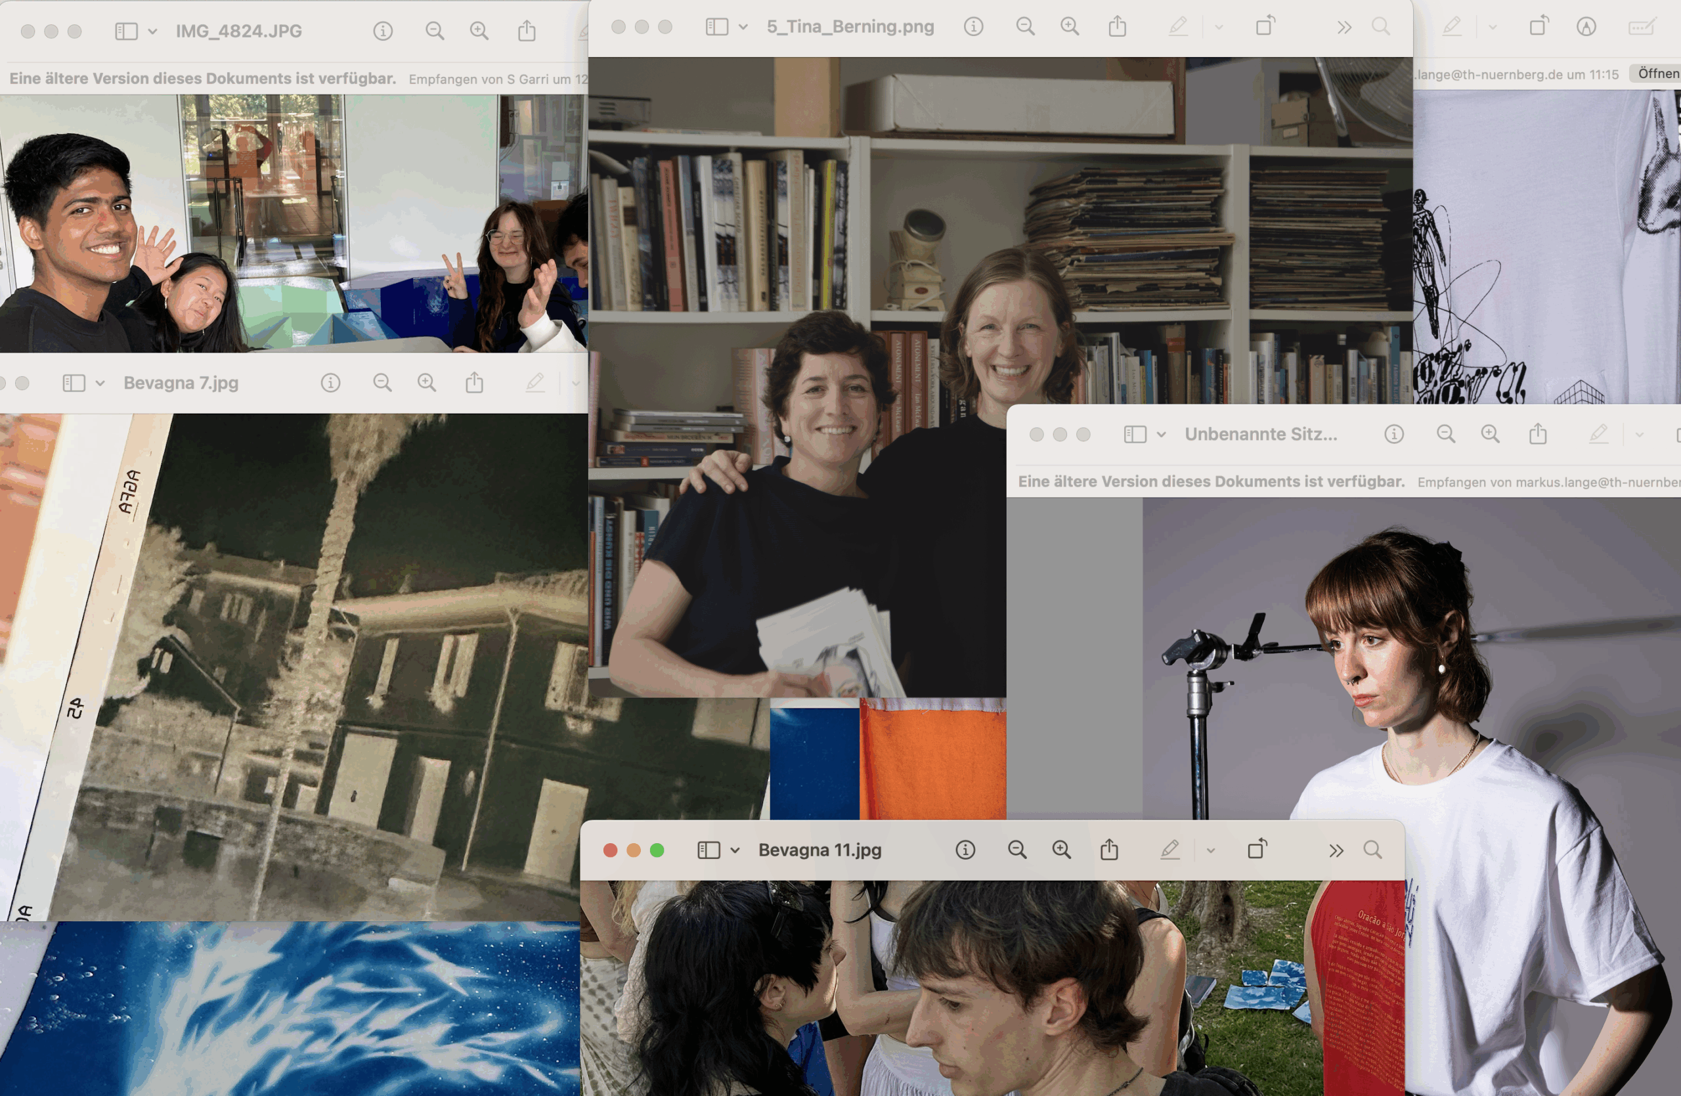Screen dimensions: 1681x1096
Task: Zoom in on 5_Tina_Berning.png
Action: coord(1070,27)
